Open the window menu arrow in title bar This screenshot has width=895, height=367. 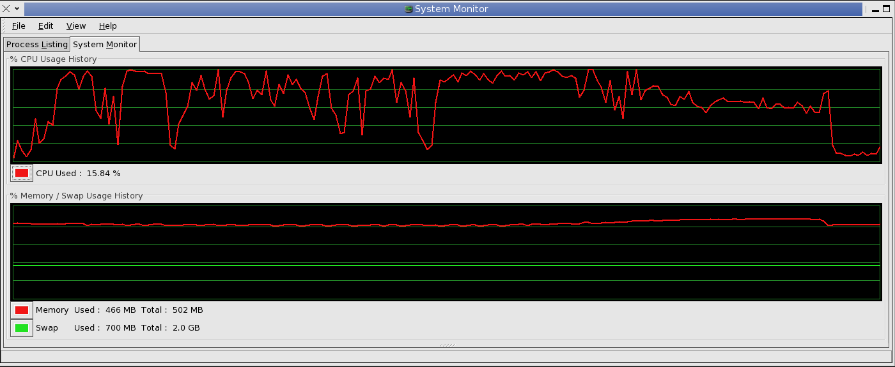17,9
